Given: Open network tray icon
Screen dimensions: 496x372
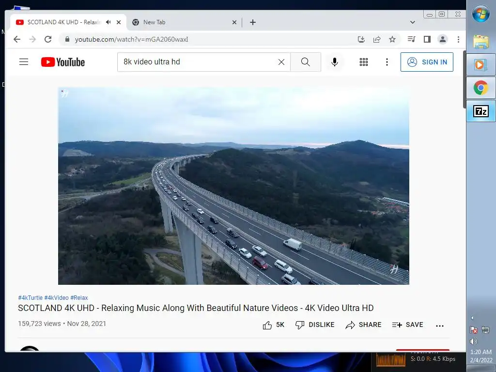Looking at the screenshot, I should tap(485, 330).
